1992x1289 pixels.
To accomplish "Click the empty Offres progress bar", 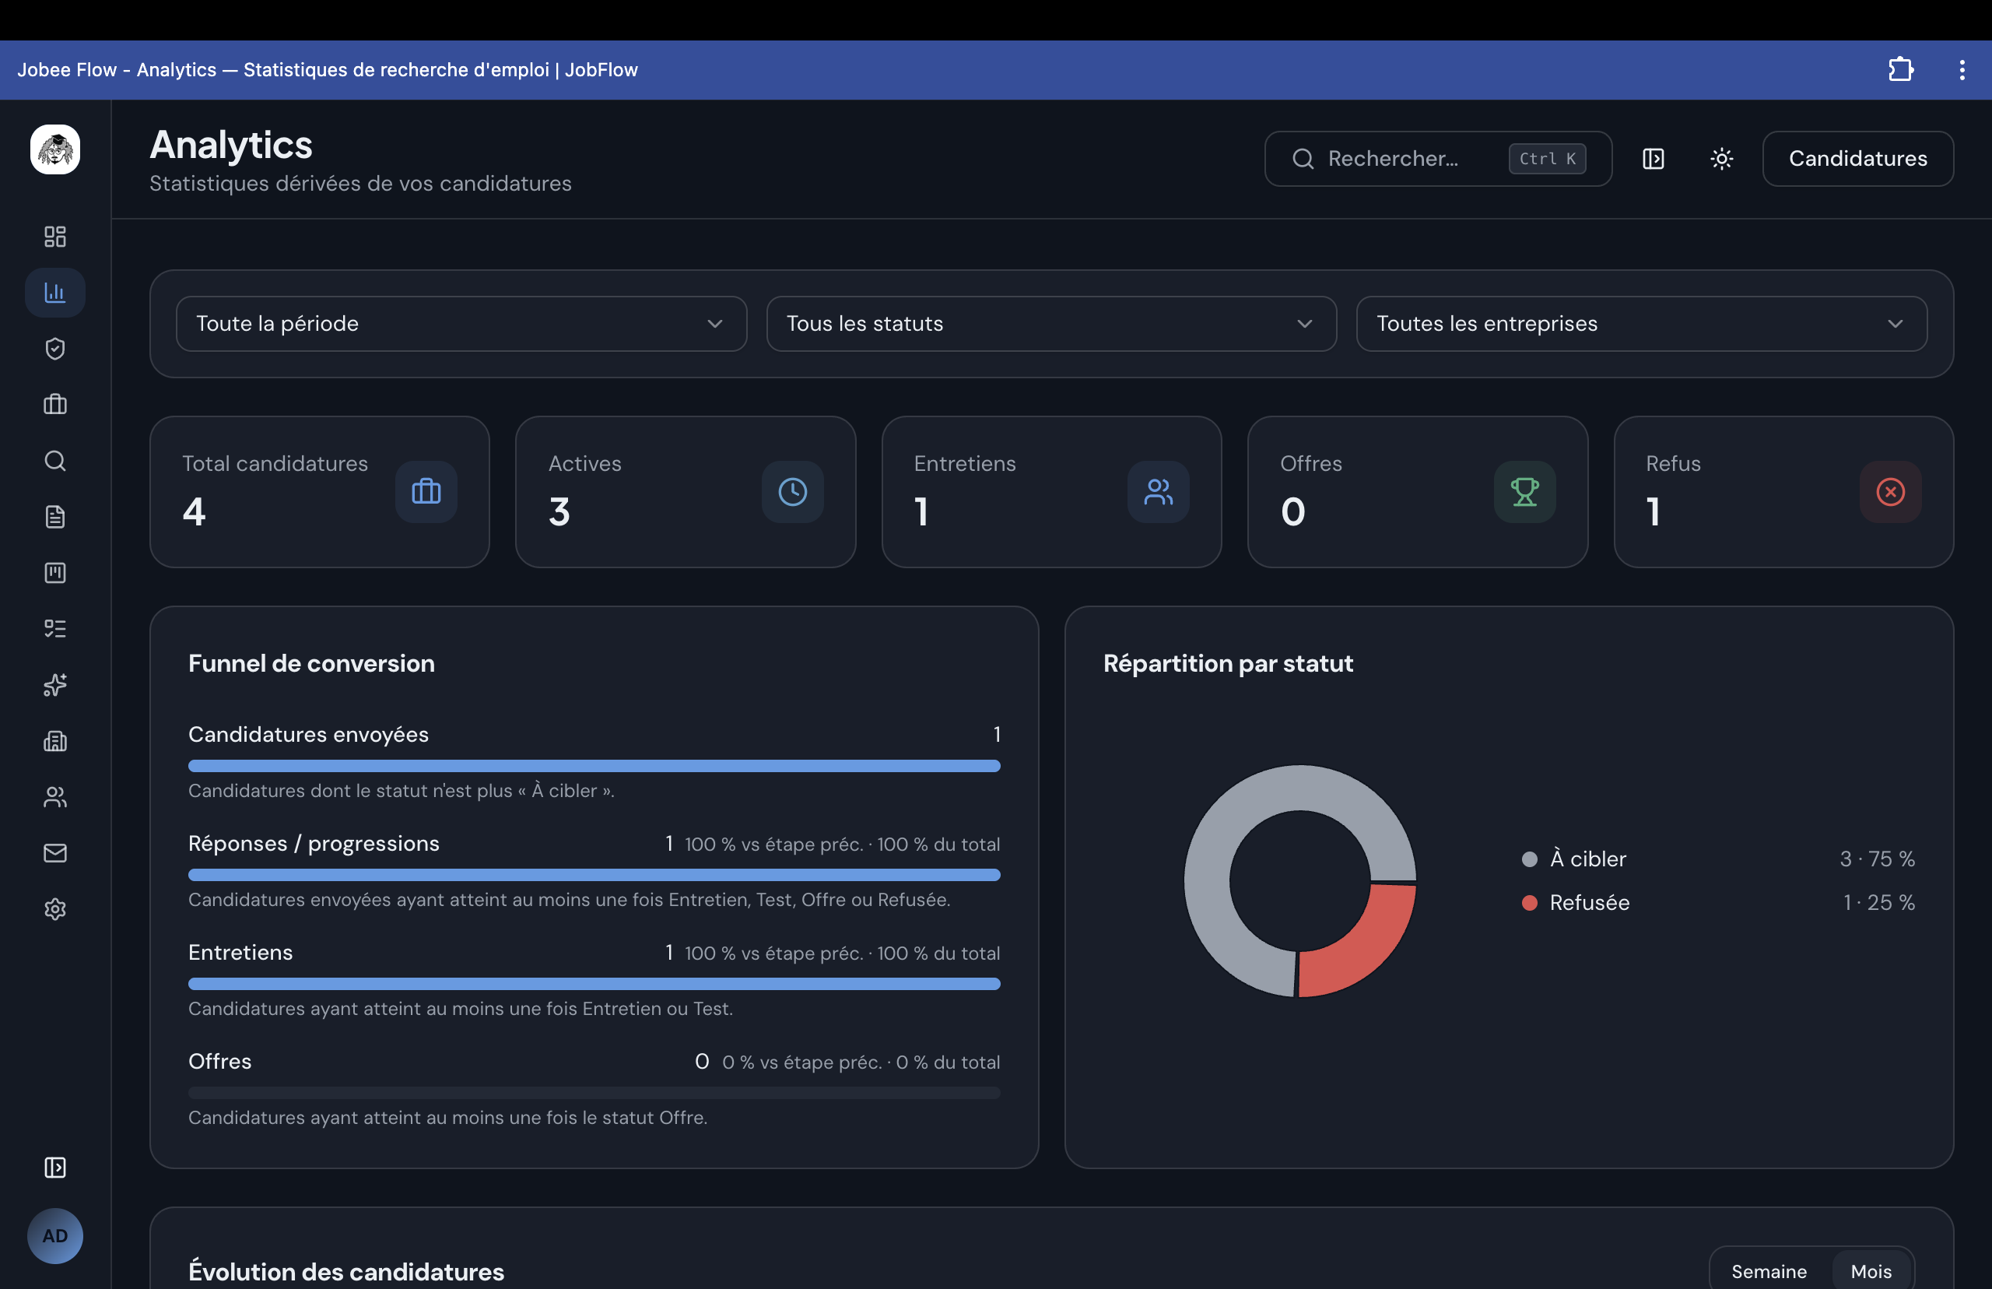I will [x=594, y=1093].
